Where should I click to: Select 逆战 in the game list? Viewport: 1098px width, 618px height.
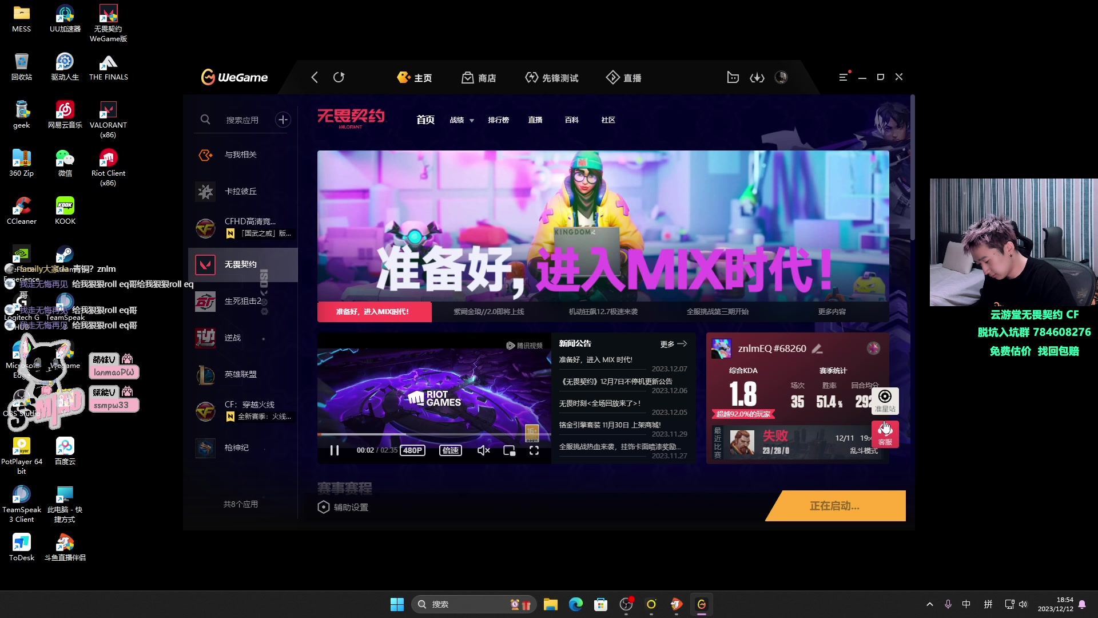point(243,338)
